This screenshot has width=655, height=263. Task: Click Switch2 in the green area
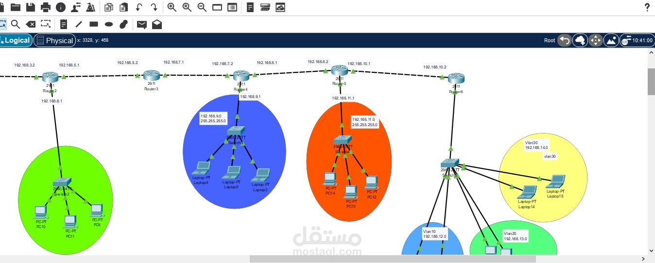coord(62,182)
